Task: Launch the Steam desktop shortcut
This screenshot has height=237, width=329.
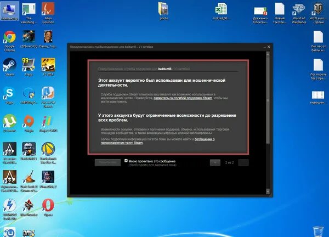Action: point(10,67)
